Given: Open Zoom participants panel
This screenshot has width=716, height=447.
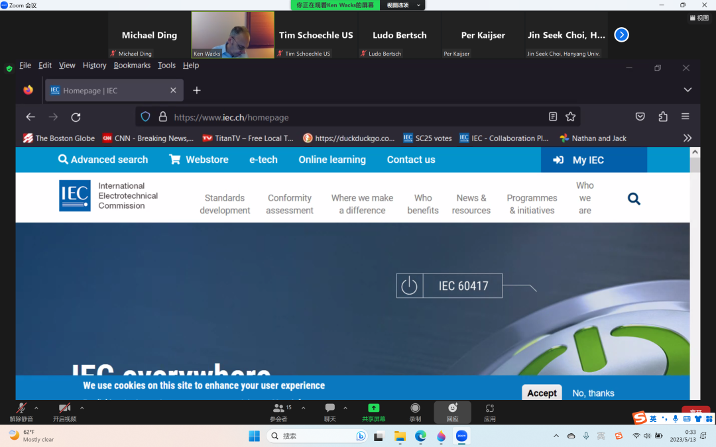Looking at the screenshot, I should pyautogui.click(x=279, y=412).
